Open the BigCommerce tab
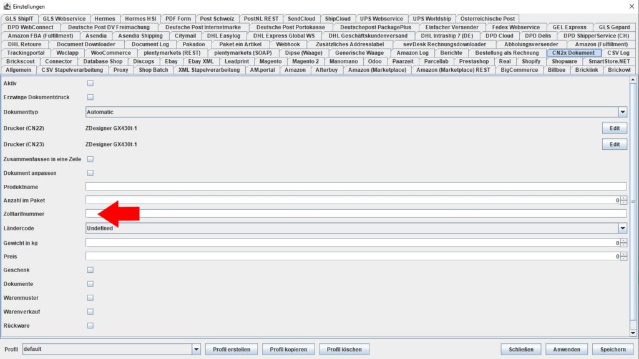Viewport: 639px width, 359px height. 519,70
